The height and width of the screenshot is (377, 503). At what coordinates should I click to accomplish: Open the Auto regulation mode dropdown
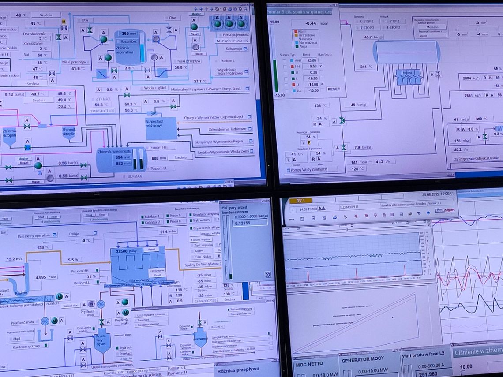(432, 36)
